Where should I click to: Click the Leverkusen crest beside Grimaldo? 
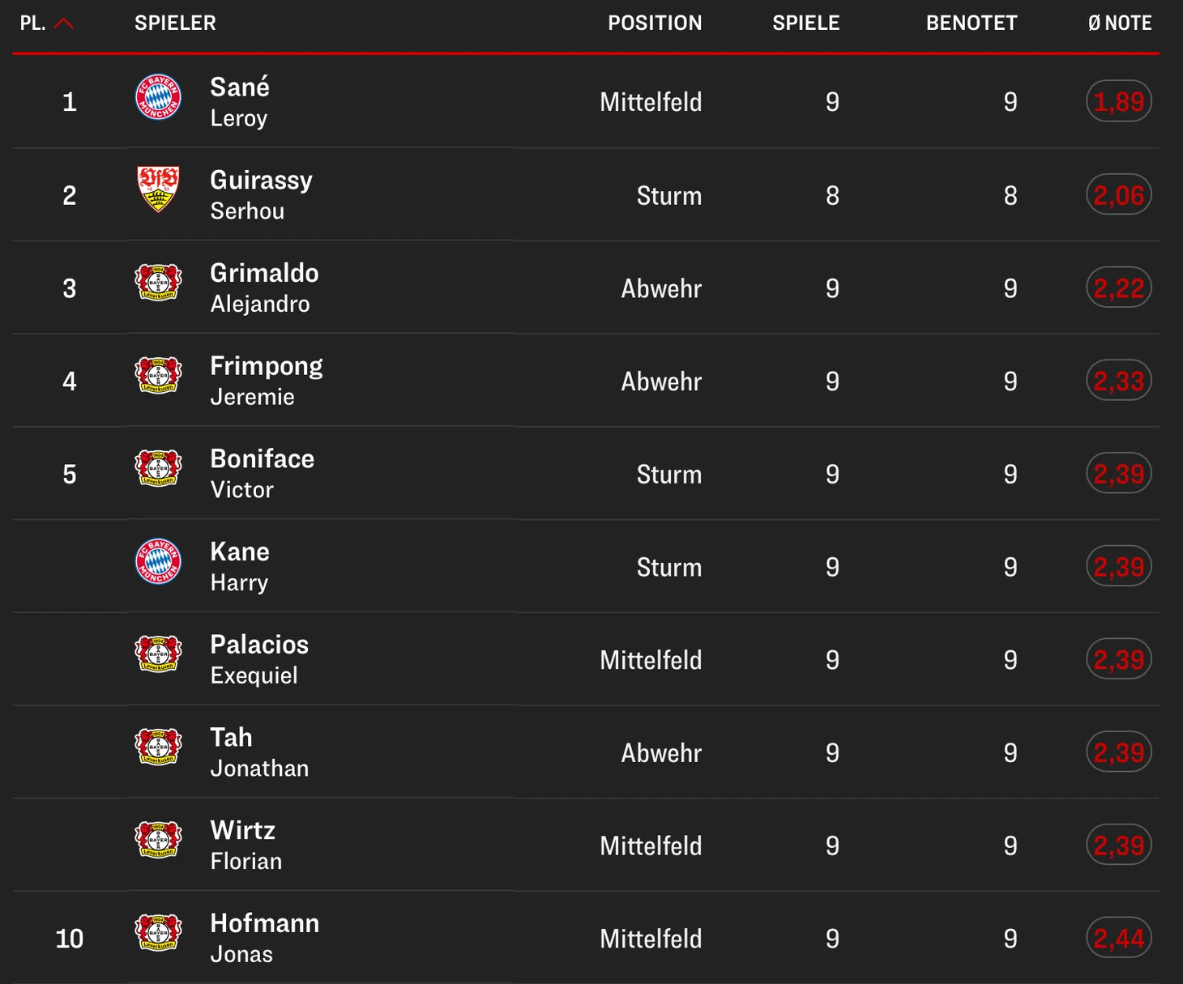tap(158, 282)
